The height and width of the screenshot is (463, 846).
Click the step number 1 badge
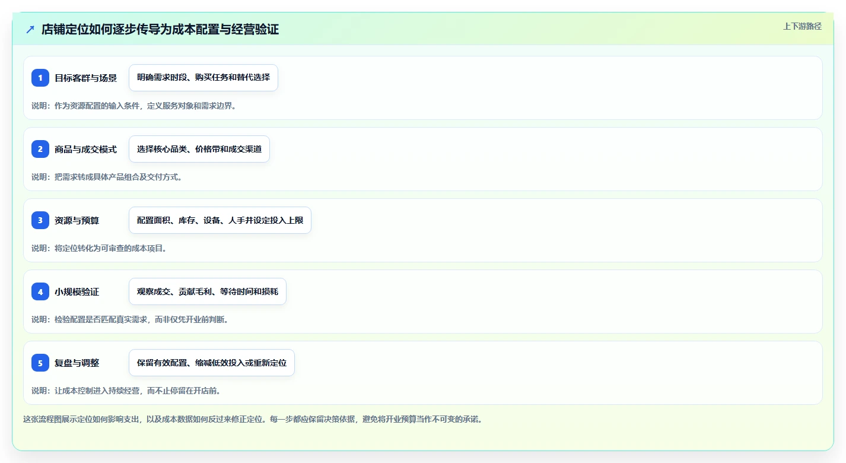[40, 78]
